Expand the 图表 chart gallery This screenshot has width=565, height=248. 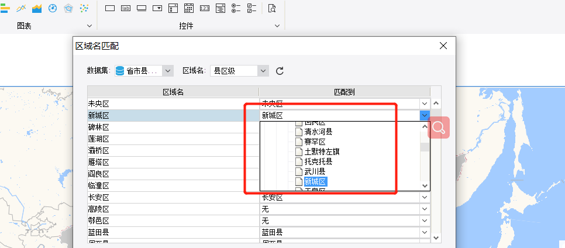pos(89,26)
